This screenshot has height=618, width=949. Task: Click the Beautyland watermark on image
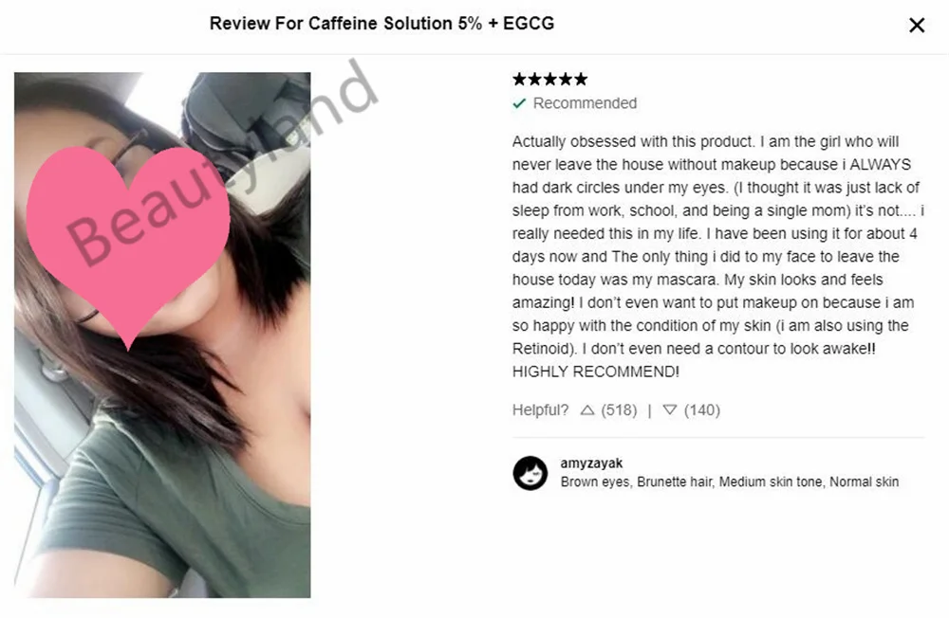(221, 163)
